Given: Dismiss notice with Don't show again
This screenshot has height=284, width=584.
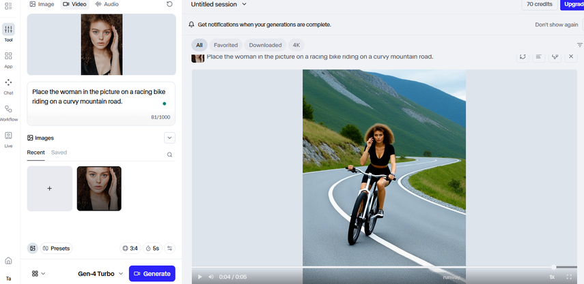Looking at the screenshot, I should (x=557, y=25).
